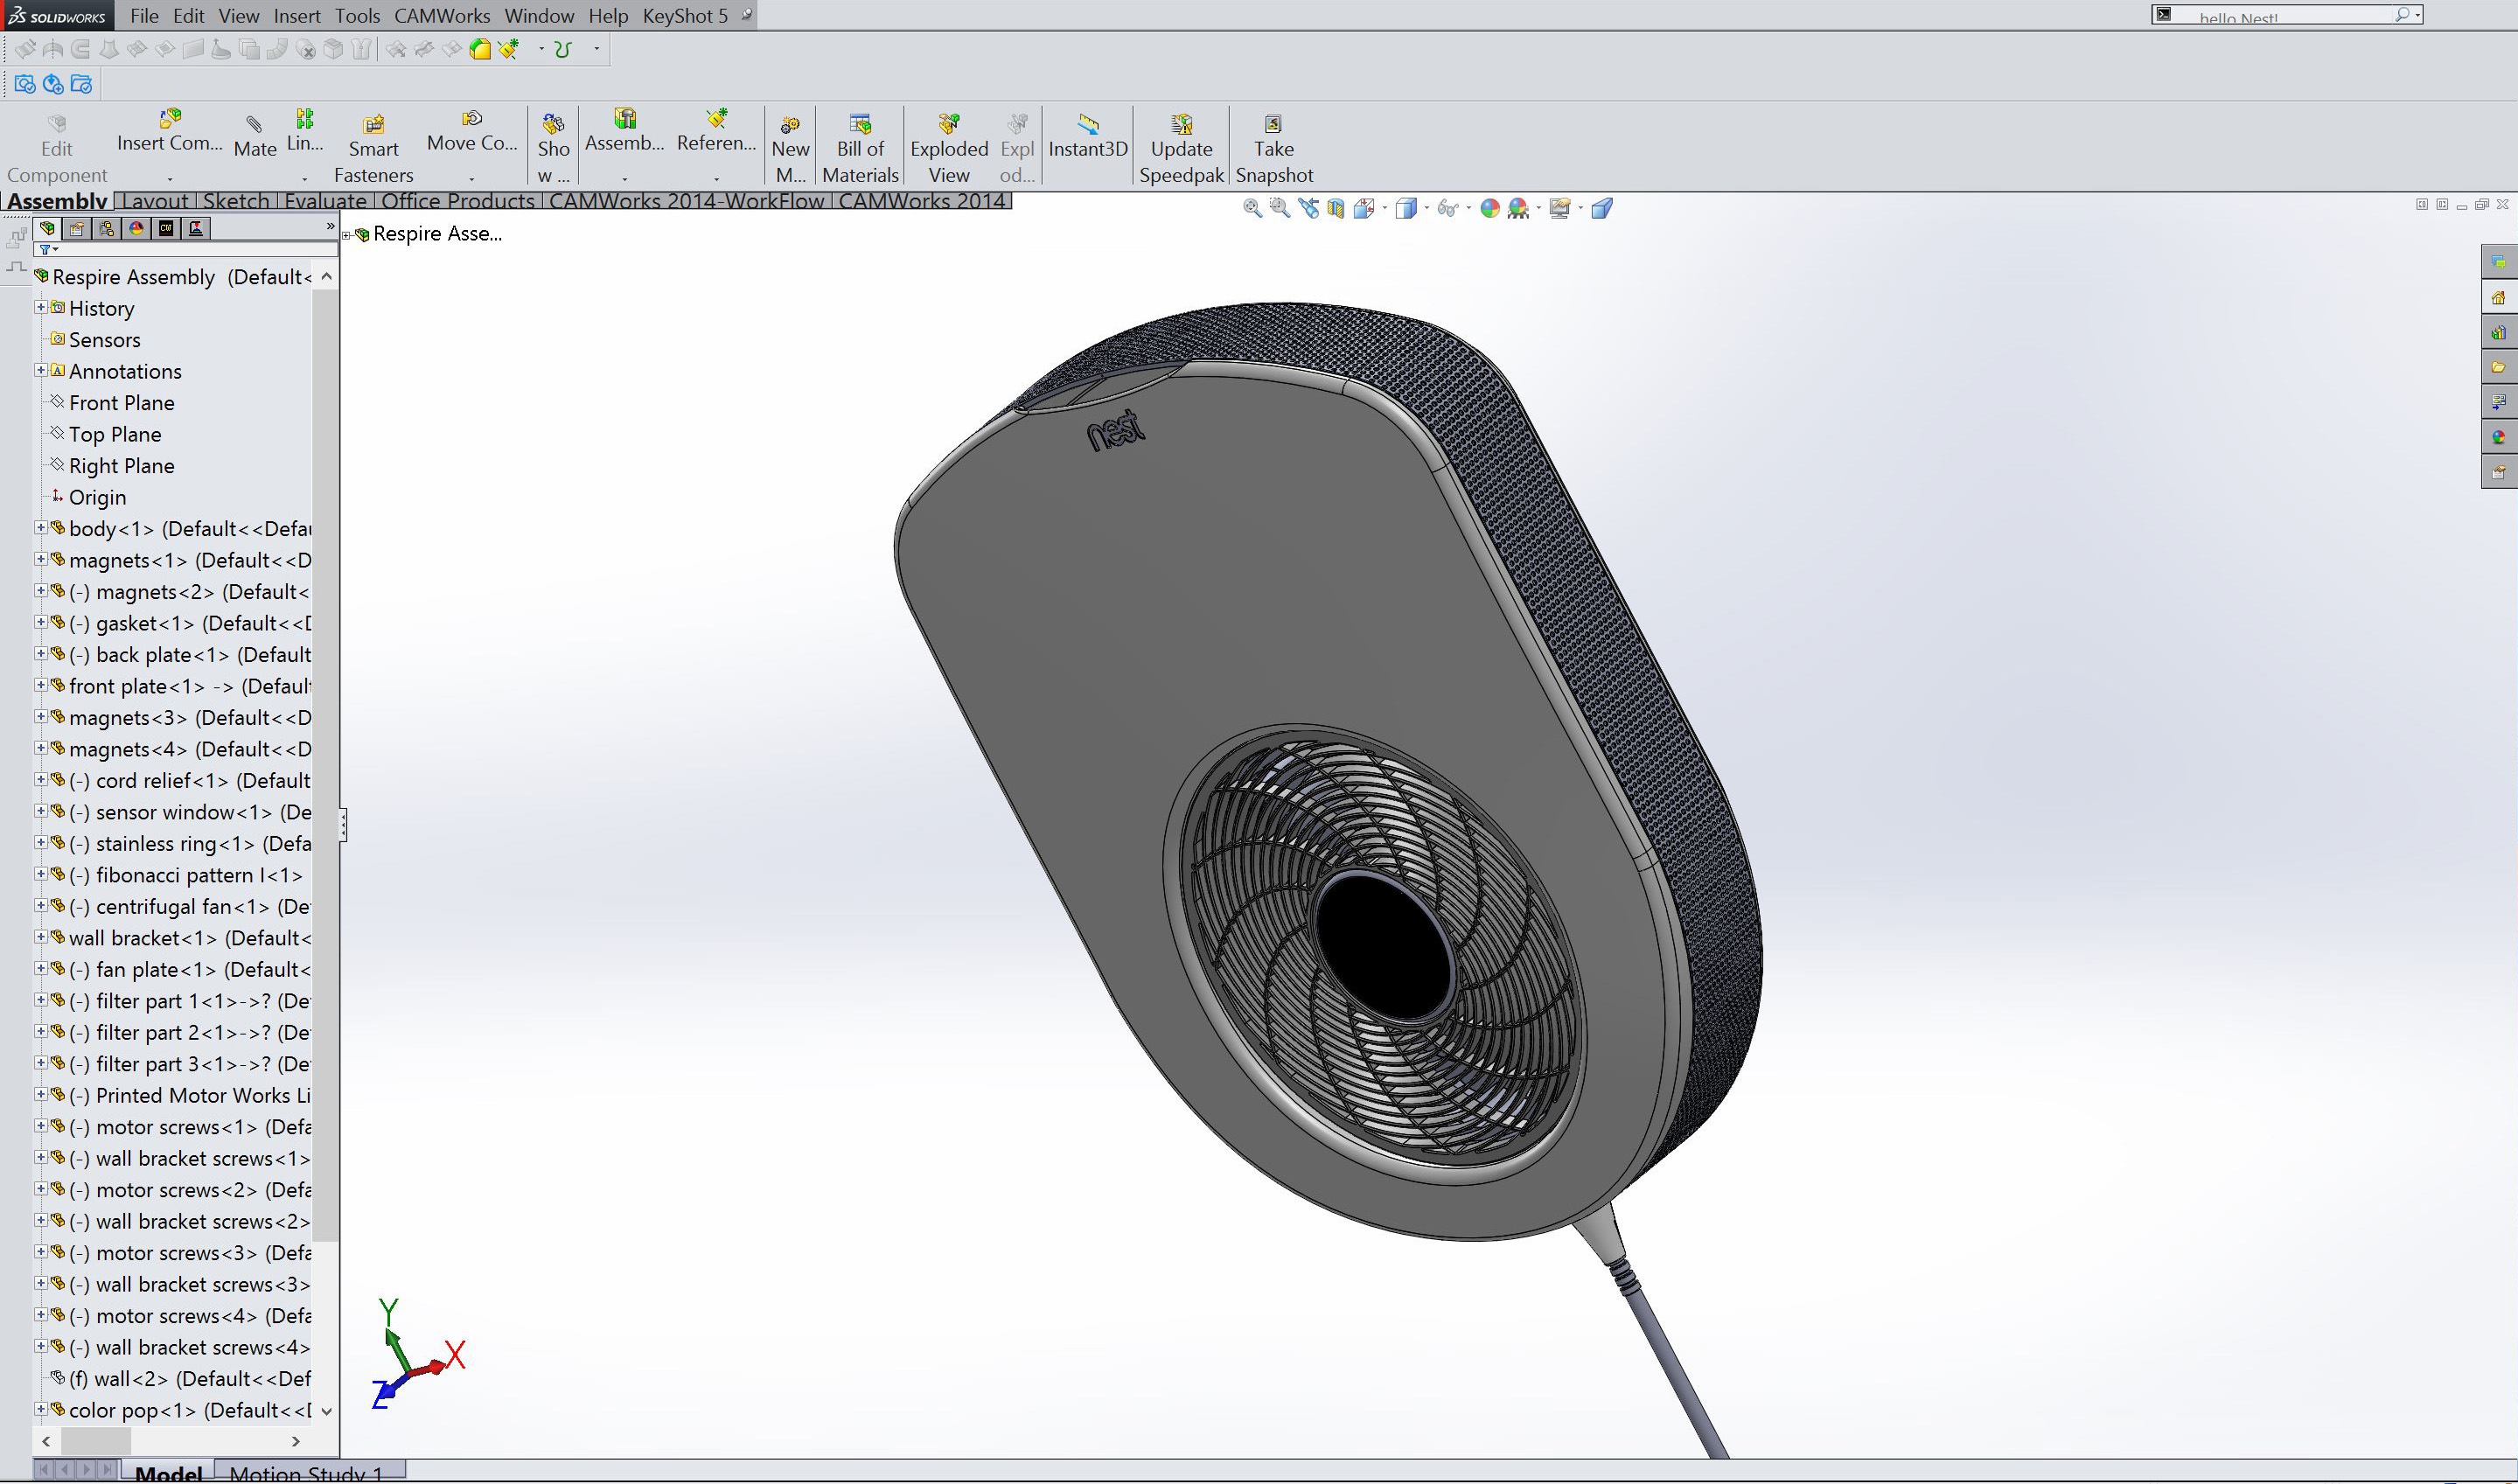Expand the History folder
Image resolution: width=2518 pixels, height=1484 pixels.
click(x=41, y=308)
